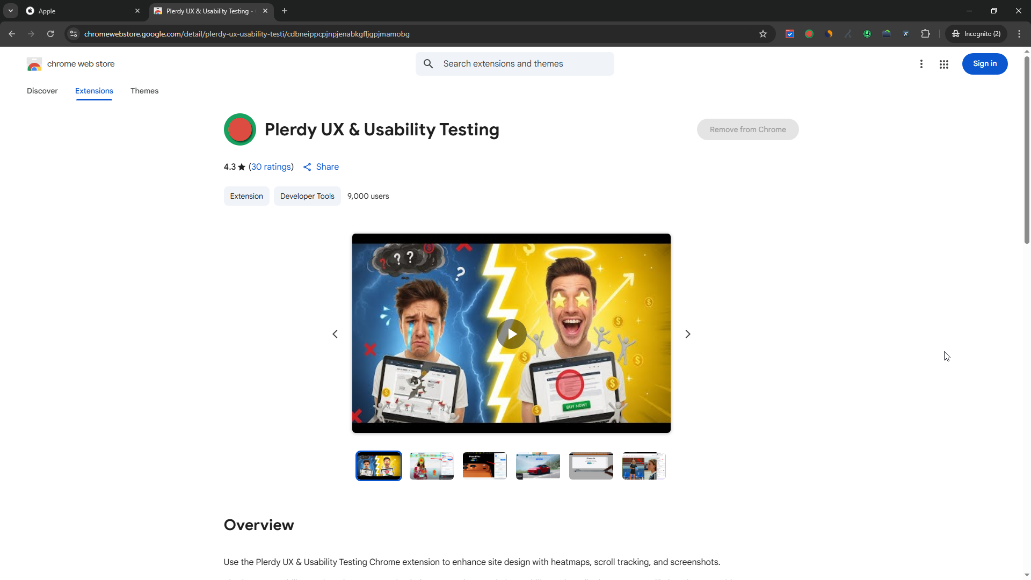Click the Plerdy red circle extension icon in toolbar
The image size is (1031, 580).
[809, 34]
